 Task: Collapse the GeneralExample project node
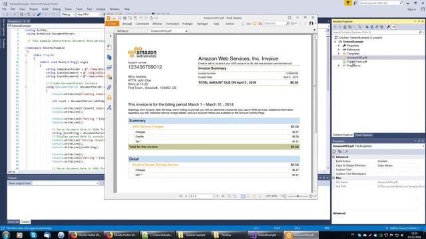click(x=335, y=42)
